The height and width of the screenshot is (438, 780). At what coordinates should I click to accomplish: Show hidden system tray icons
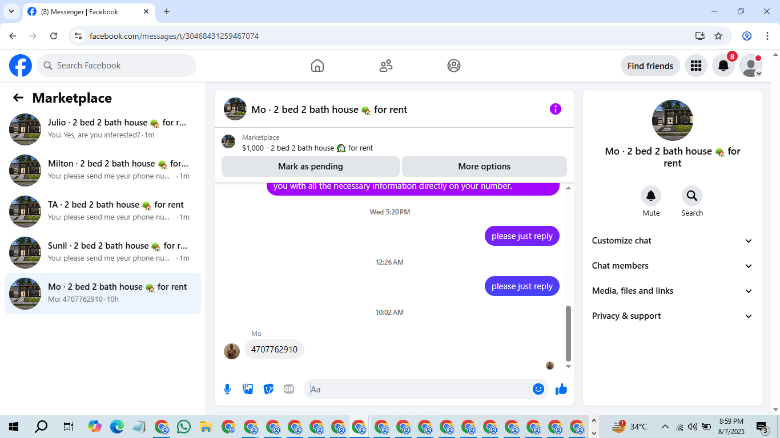click(x=665, y=427)
